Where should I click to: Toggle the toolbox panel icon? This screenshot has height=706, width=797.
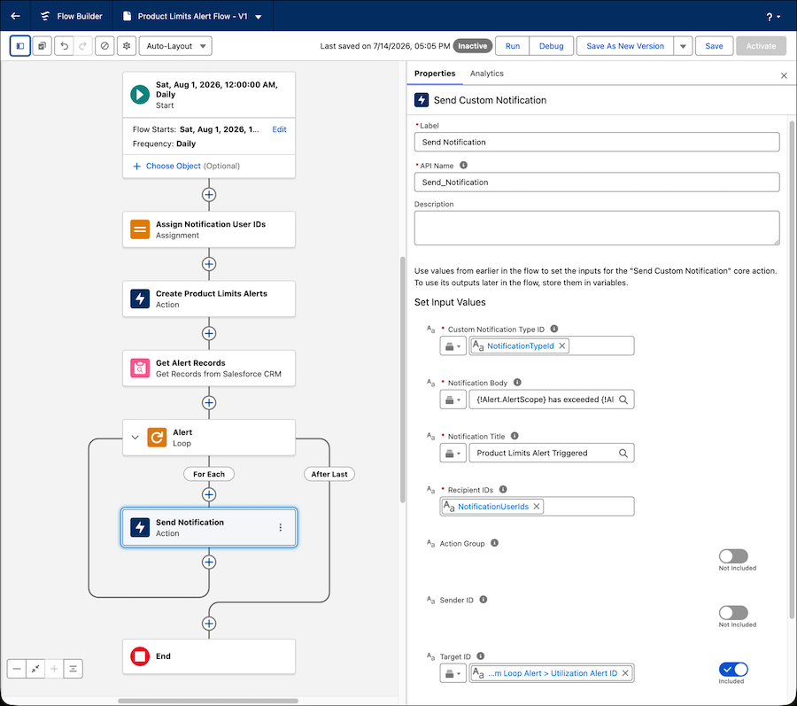(x=20, y=46)
